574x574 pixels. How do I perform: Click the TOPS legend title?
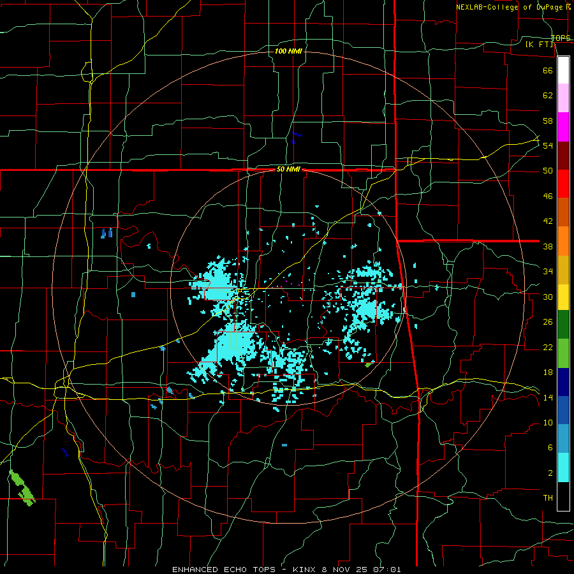561,38
